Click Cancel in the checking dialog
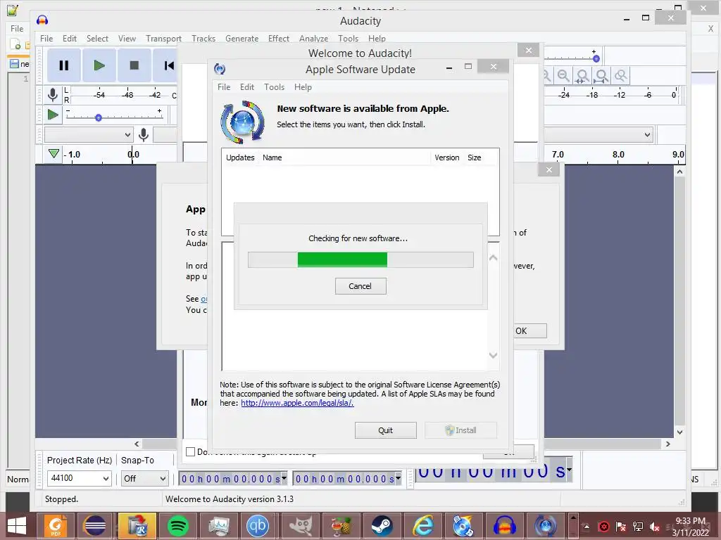Image resolution: width=721 pixels, height=540 pixels. (360, 286)
